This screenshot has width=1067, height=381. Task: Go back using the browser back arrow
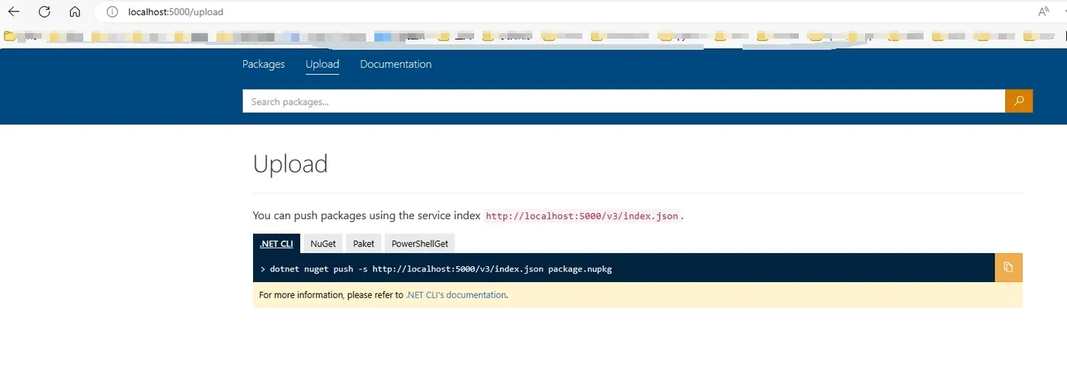[14, 11]
